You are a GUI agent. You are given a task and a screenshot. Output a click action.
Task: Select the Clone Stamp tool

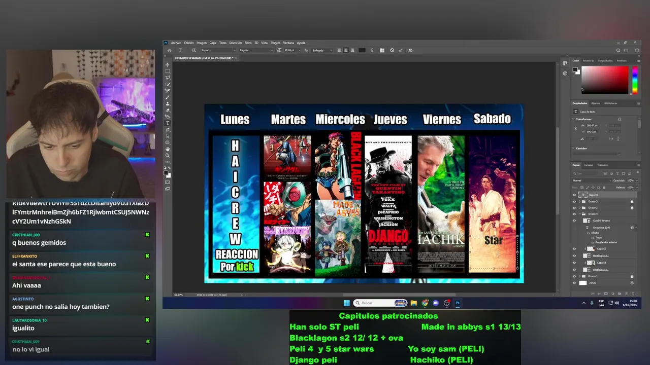point(168,105)
